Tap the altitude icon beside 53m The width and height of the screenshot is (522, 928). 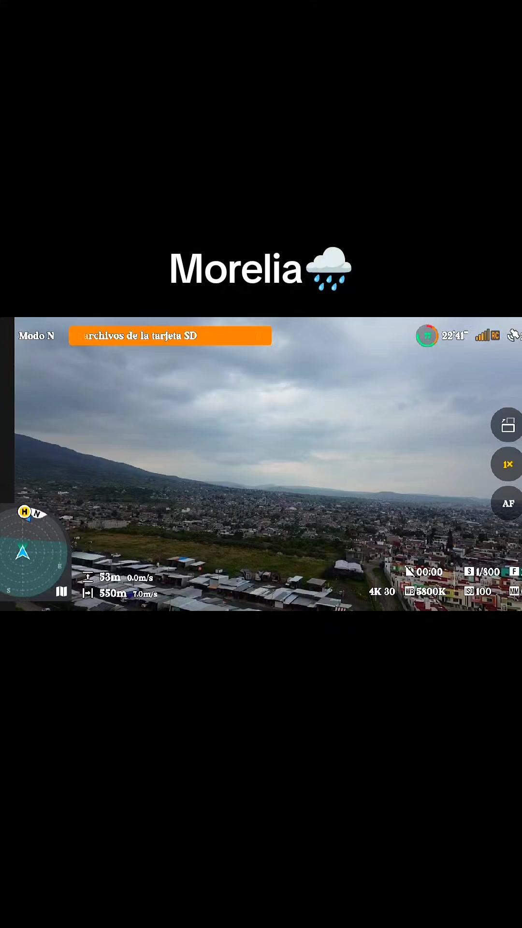(x=87, y=577)
